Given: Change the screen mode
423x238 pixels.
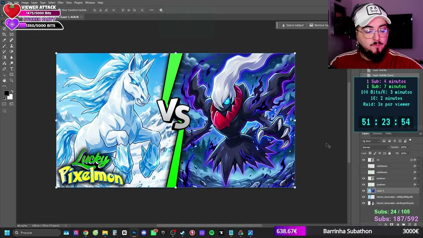Looking at the screenshot, I should pos(12,104).
